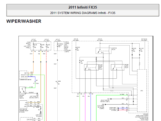Viewport: 161px width, 121px height.
Task: Click 'LT GRN' wire label at washer level switch
Action: 31,87
